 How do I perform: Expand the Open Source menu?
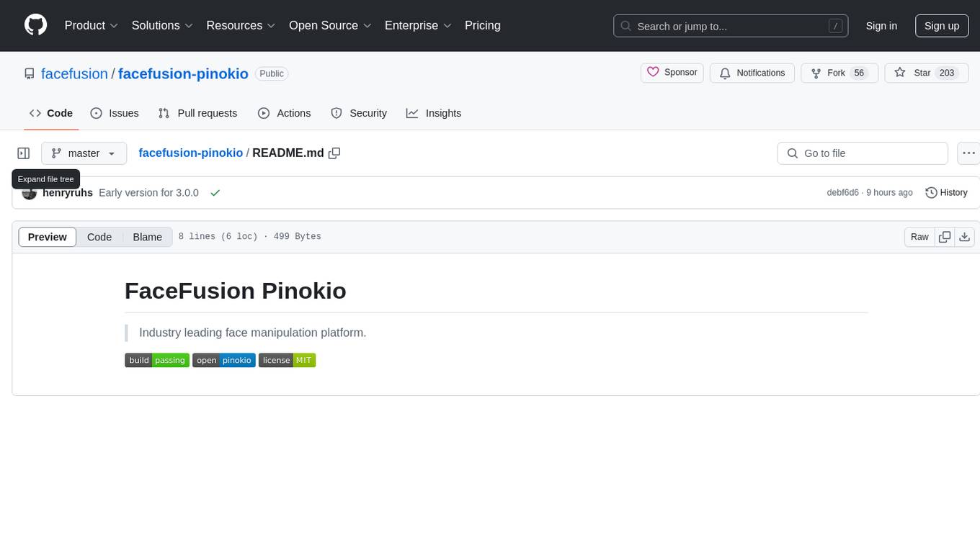pos(330,25)
